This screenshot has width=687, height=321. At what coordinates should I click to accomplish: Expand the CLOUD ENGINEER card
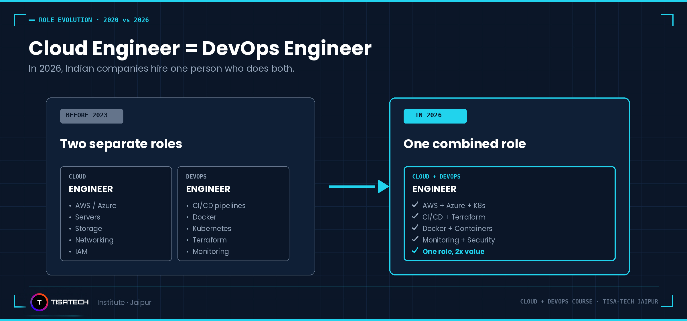point(116,214)
